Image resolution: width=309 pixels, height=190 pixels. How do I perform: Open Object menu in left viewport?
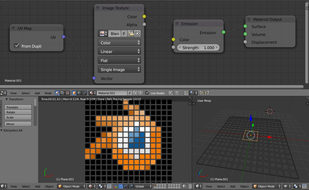coord(49,186)
